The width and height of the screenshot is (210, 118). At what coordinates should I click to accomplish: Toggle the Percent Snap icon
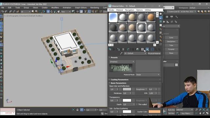pos(93,12)
